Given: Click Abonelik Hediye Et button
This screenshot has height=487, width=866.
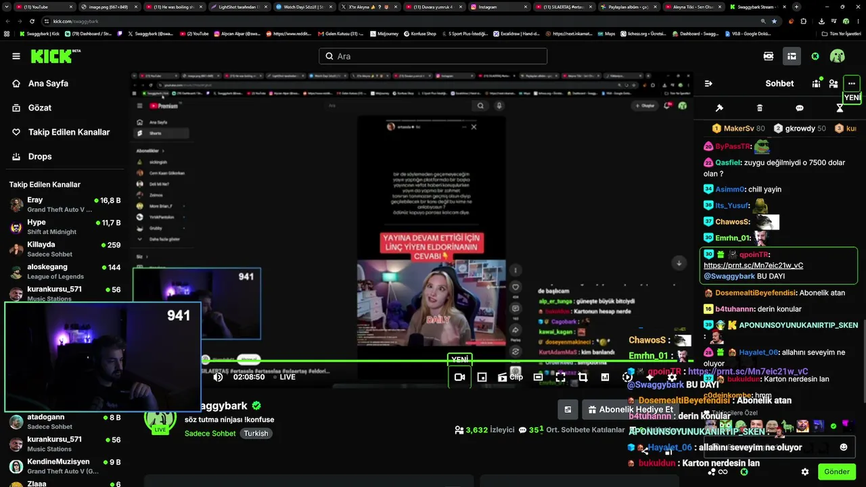Looking at the screenshot, I should (631, 409).
